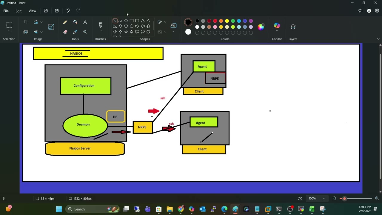Expand the Rotate options arrow

[x=41, y=22]
